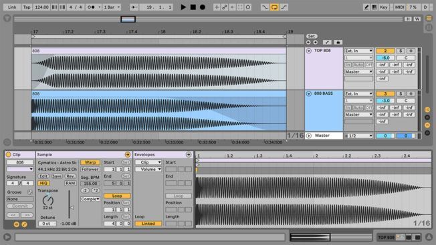Toggle the Follow playhead arrow icon

tap(134, 7)
